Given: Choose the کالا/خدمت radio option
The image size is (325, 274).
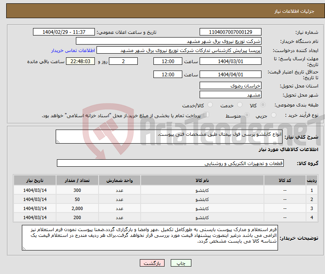Looking at the screenshot, I should pyautogui.click(x=210, y=106).
